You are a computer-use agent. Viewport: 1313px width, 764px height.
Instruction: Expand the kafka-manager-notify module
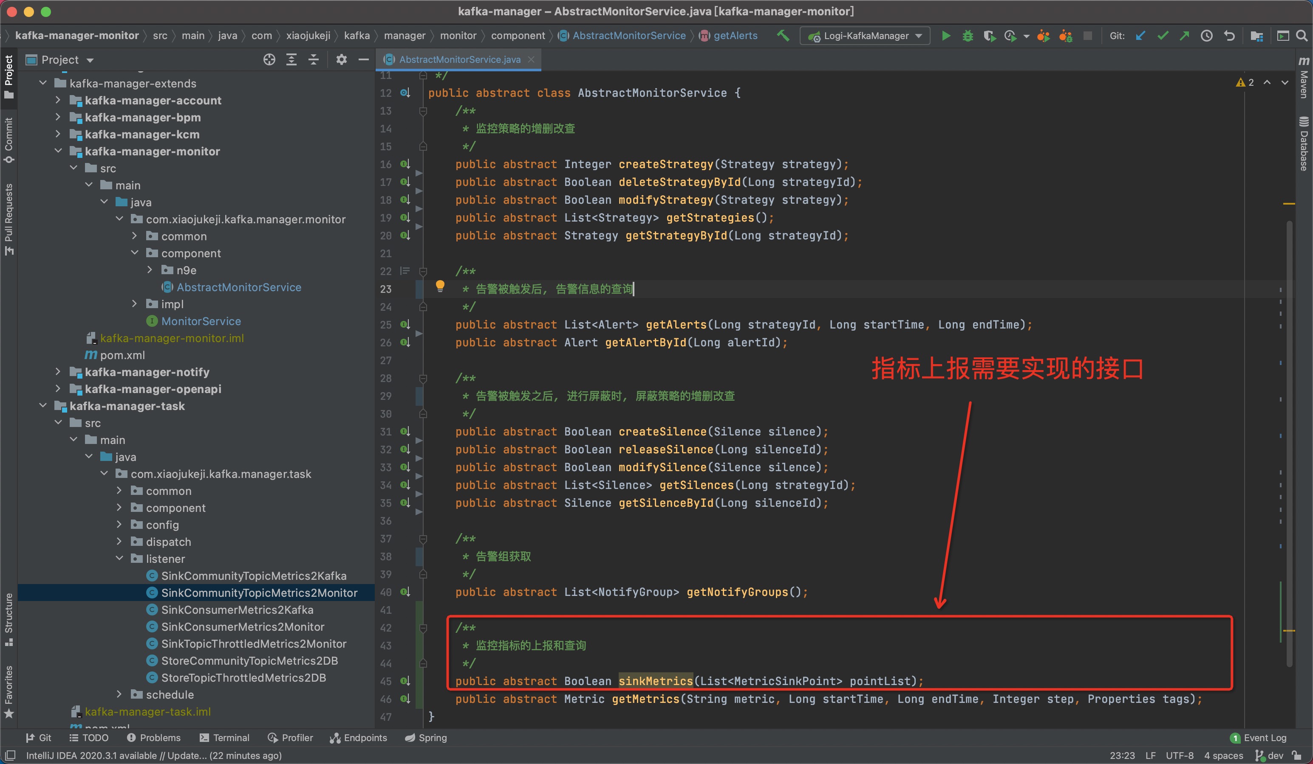[x=58, y=372]
